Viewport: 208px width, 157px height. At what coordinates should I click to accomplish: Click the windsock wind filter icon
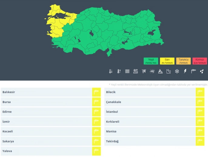click(193, 71)
